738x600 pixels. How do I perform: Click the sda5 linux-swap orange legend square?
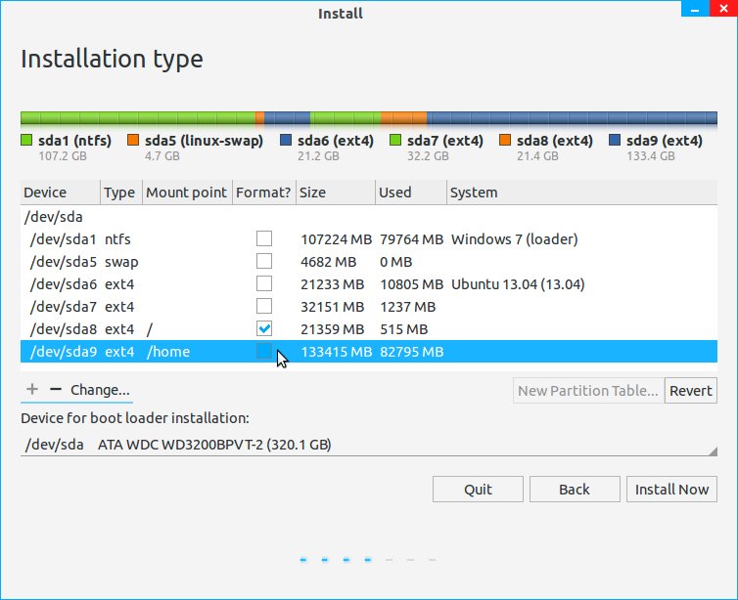coord(133,141)
